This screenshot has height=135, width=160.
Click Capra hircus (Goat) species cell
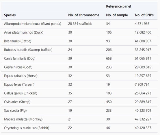click(18, 67)
